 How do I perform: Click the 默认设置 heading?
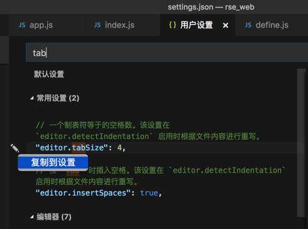tap(49, 74)
